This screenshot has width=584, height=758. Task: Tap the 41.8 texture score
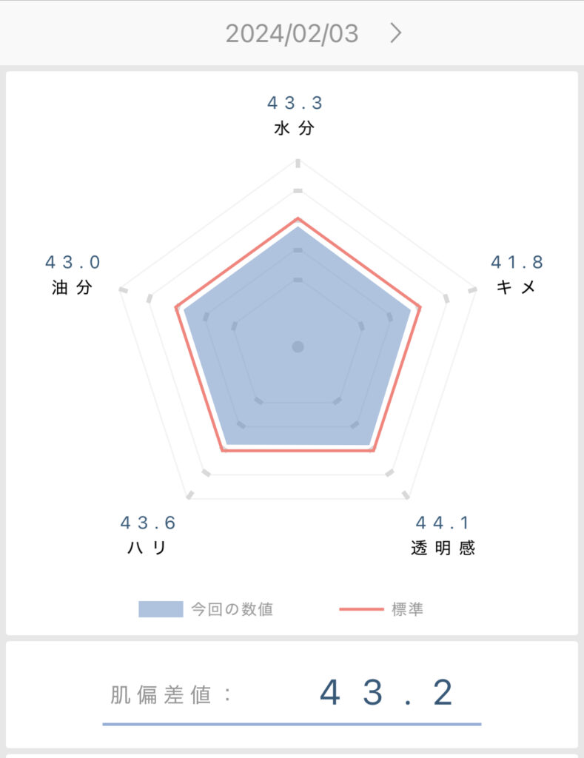pos(517,262)
